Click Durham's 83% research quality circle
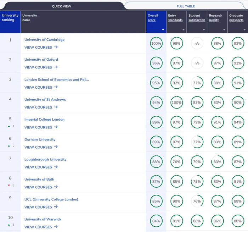248x232 pixels. 217,142
